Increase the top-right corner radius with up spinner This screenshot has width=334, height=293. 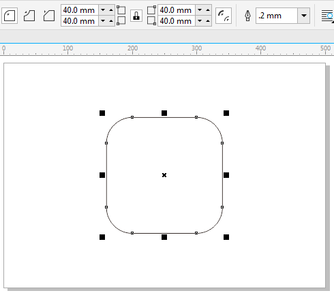[208, 10]
